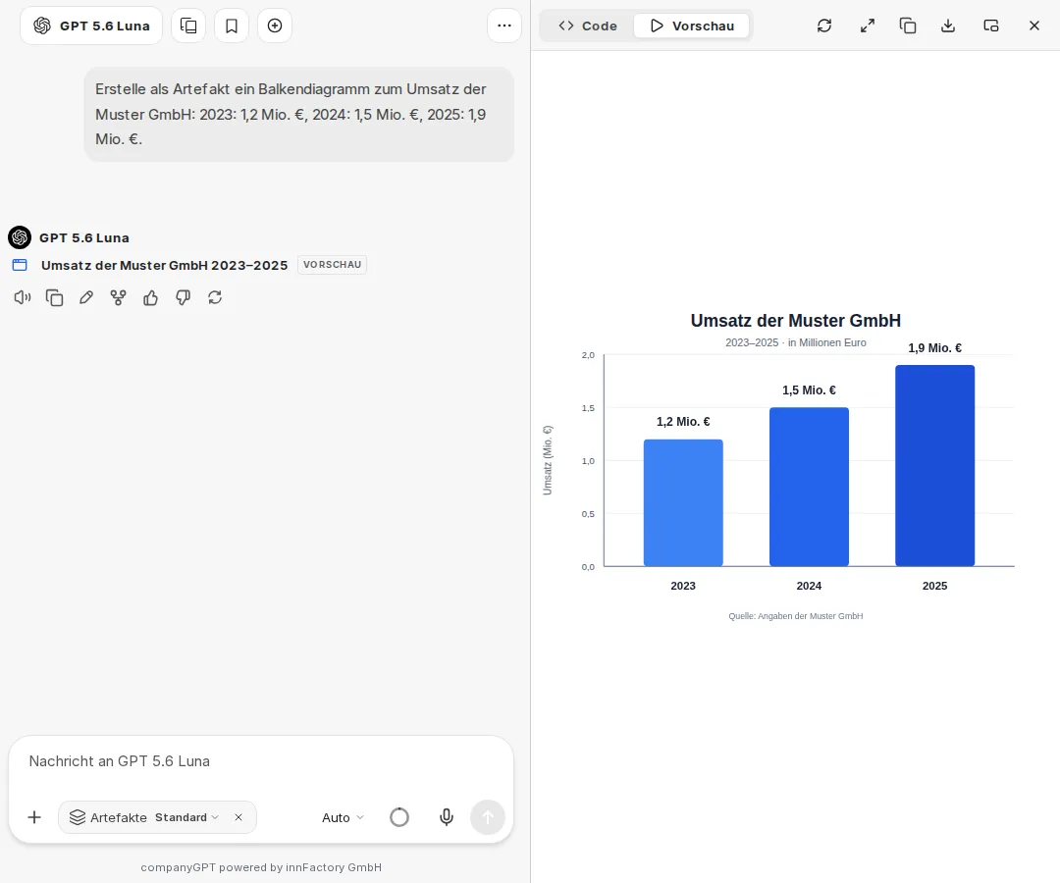Copy the GPT 5.6 Luna response
The image size is (1060, 883).
tap(54, 297)
